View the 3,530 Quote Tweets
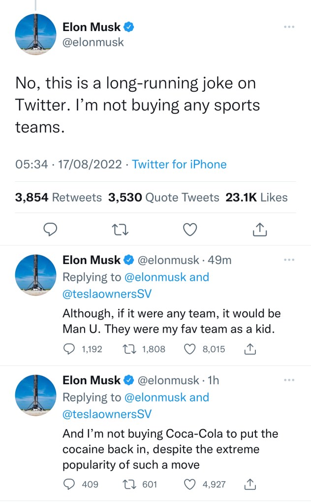 click(x=163, y=198)
